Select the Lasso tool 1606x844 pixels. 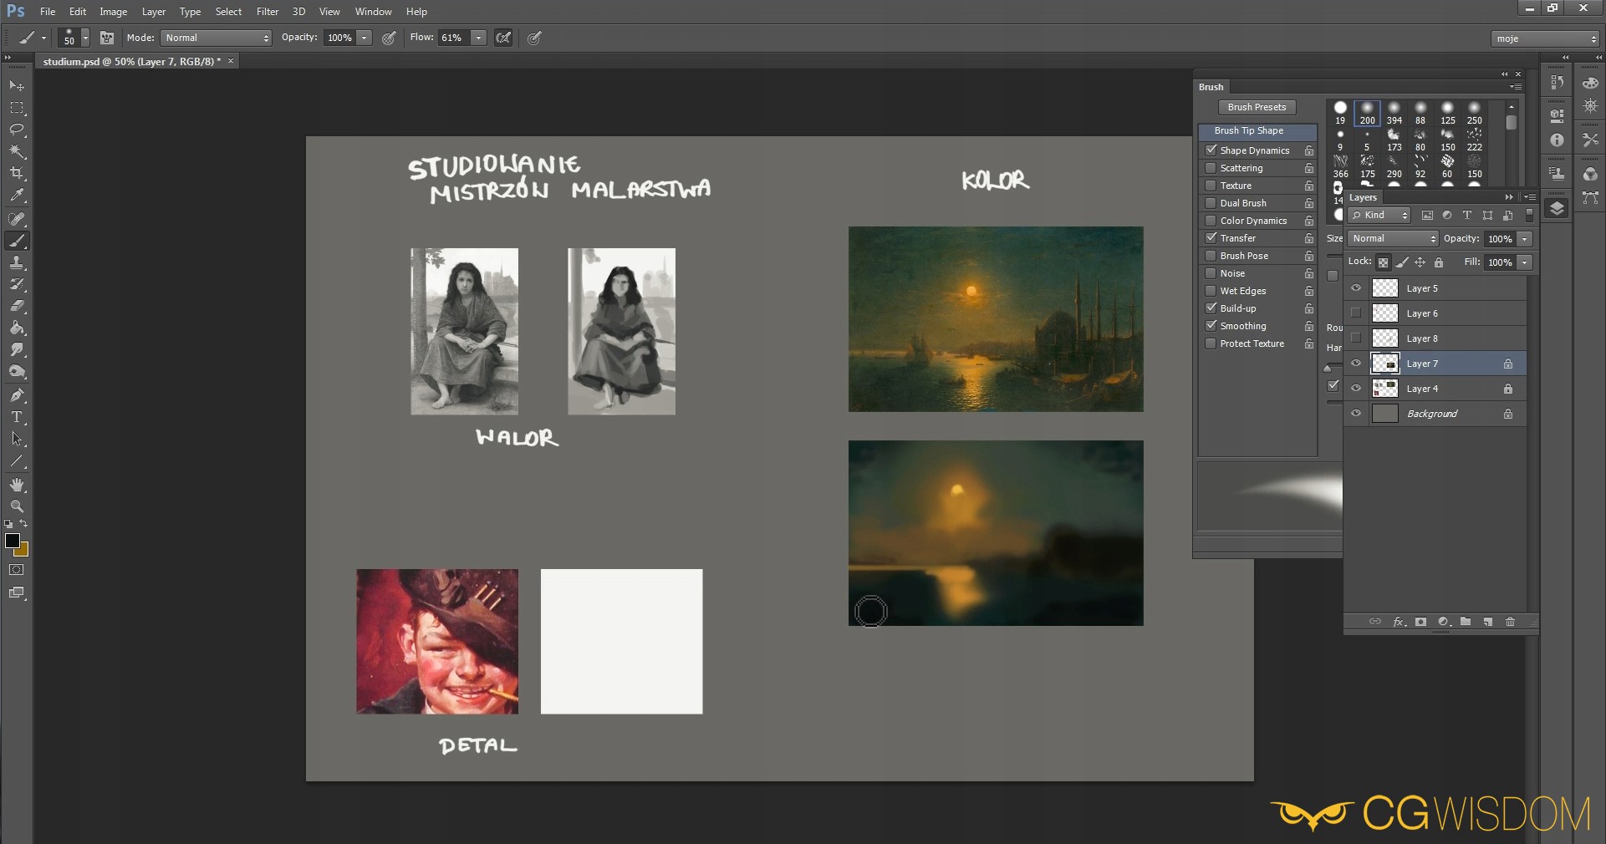[x=17, y=130]
